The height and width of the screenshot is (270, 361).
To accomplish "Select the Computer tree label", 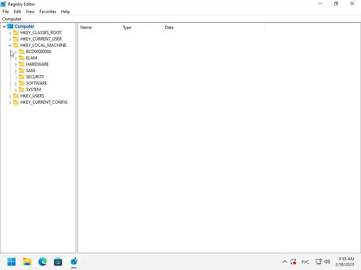I will (x=24, y=26).
